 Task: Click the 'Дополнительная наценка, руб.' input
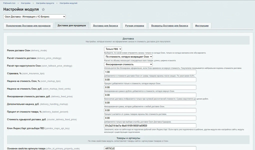coord(150,102)
